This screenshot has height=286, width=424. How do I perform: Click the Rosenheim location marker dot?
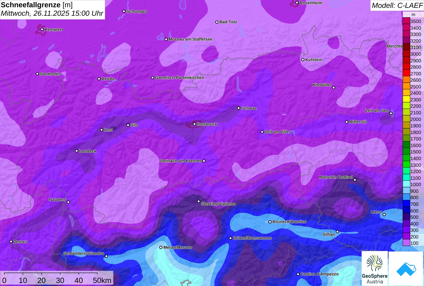click(297, 3)
